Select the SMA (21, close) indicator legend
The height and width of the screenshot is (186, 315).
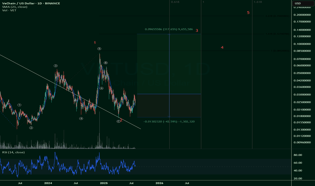(x=15, y=7)
